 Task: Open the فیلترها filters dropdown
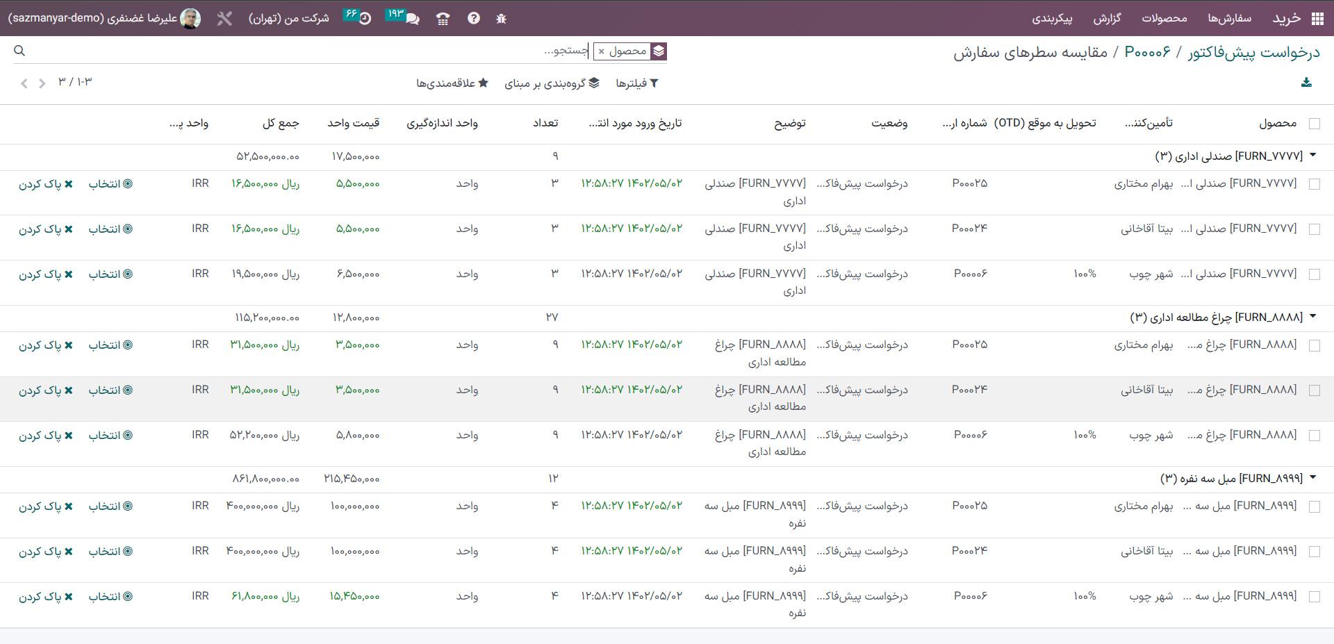[x=636, y=83]
